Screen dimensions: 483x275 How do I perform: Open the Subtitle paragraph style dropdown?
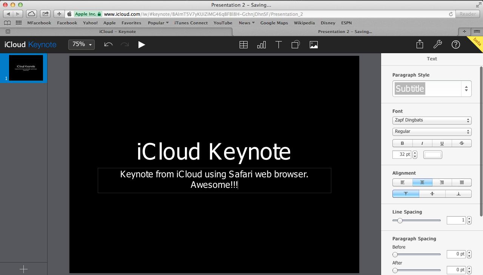point(432,89)
